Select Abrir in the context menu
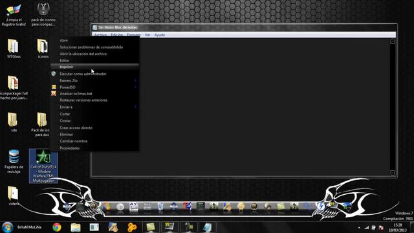Screen dimensions: 414x233 [x=94, y=40]
